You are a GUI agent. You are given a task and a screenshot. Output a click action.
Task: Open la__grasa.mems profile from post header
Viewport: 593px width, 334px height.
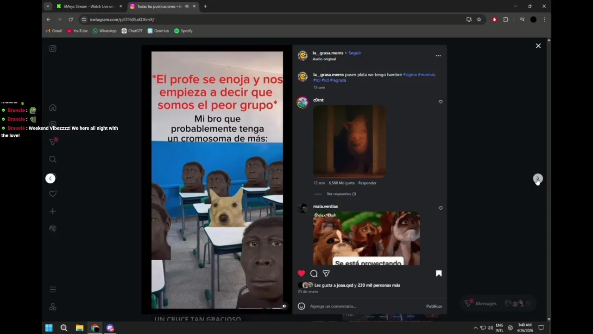click(x=328, y=53)
